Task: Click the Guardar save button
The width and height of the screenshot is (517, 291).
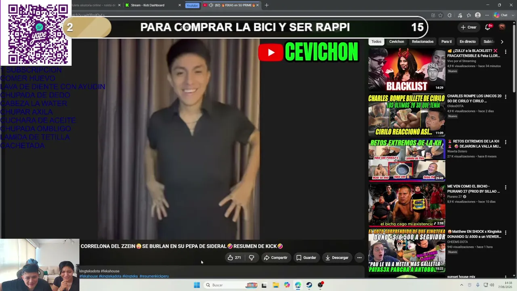Action: click(306, 257)
